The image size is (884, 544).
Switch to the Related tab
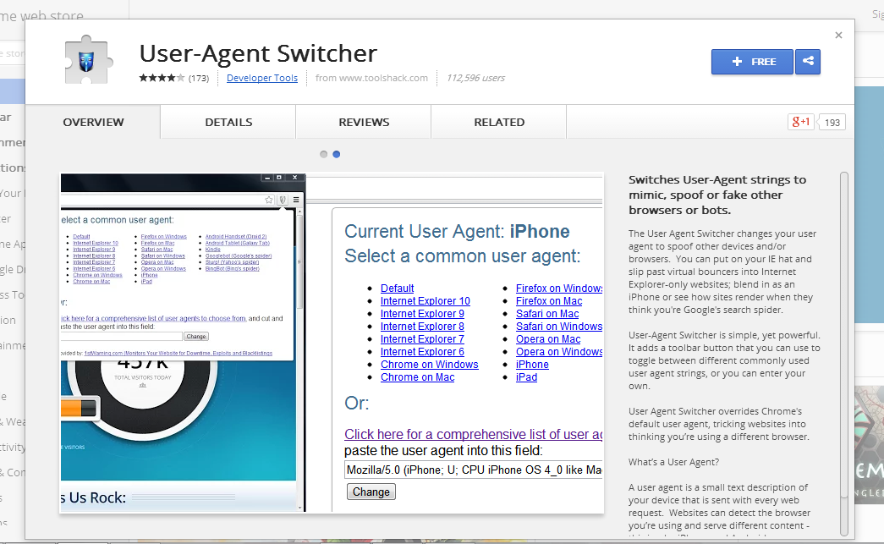[x=498, y=122]
